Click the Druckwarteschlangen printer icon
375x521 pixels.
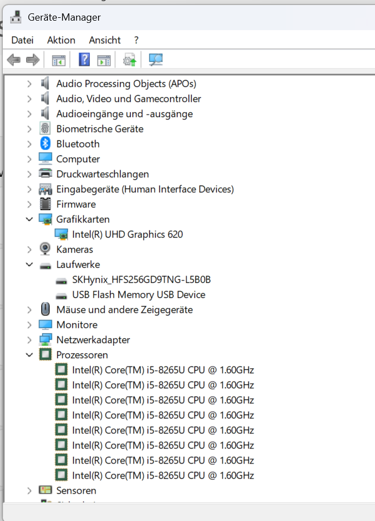45,174
